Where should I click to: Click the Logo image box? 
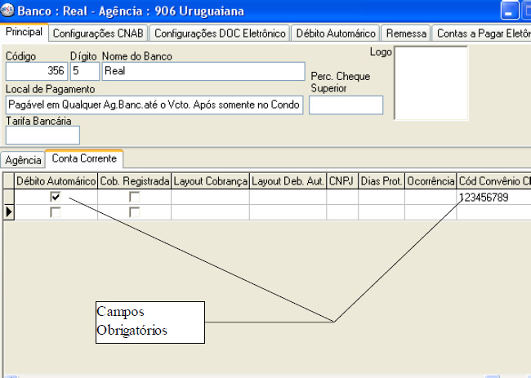click(431, 83)
